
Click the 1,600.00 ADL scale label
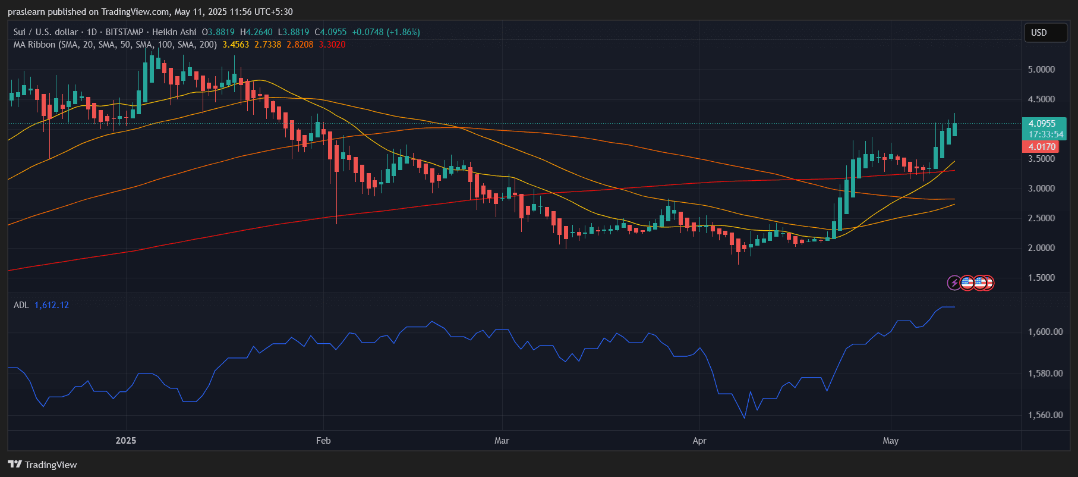(1045, 332)
